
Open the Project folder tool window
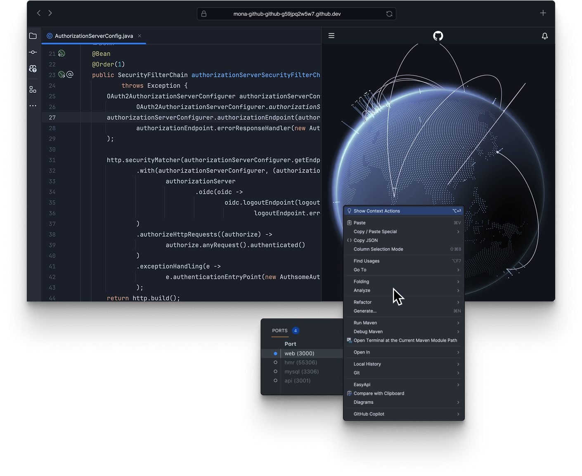click(x=33, y=36)
